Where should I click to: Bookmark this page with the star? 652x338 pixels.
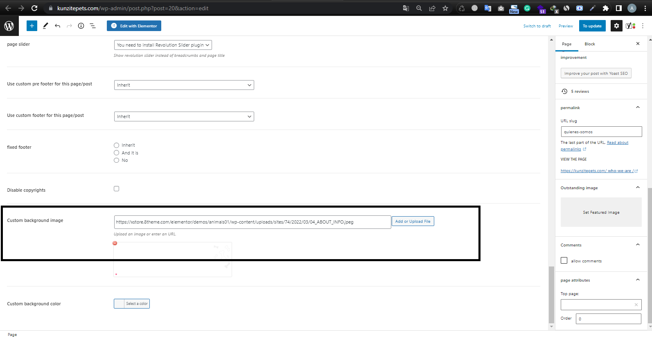click(x=445, y=8)
